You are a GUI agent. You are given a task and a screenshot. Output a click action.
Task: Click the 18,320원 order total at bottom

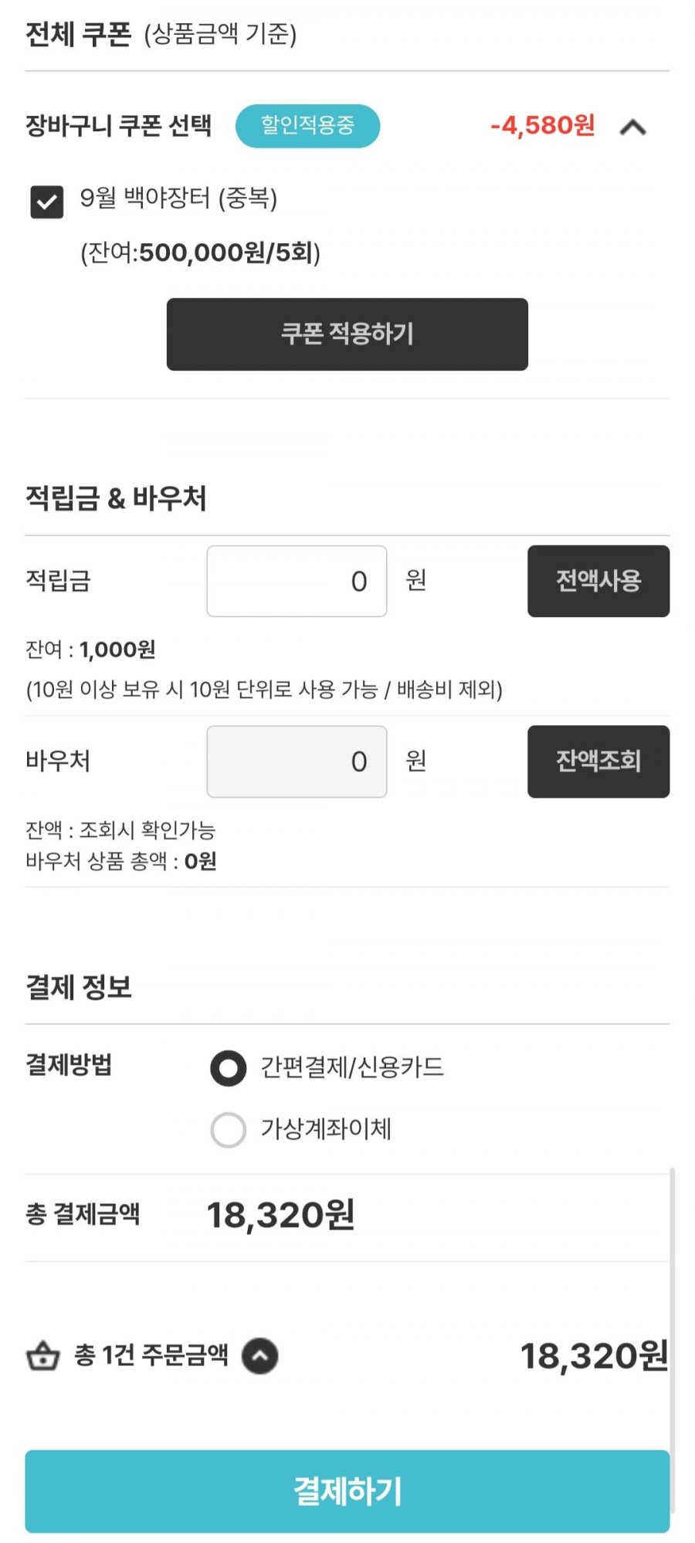click(x=594, y=1356)
